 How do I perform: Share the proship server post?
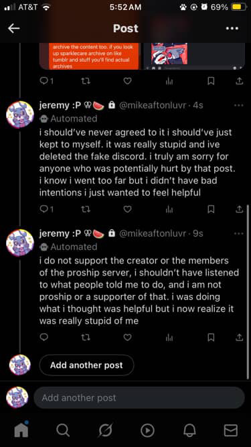point(240,338)
